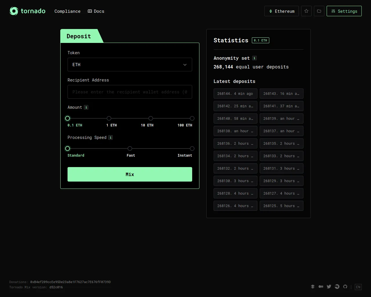
Task: Expand the ETH token dropdown
Action: pyautogui.click(x=130, y=65)
